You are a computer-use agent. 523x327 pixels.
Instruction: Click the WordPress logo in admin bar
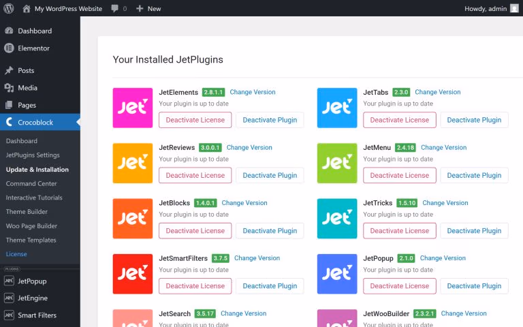[x=9, y=8]
